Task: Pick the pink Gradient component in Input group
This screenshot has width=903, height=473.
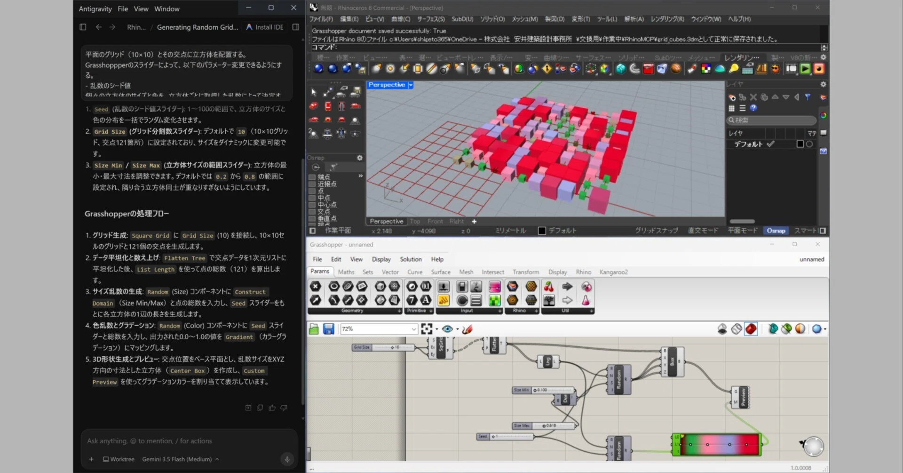Action: [x=494, y=287]
